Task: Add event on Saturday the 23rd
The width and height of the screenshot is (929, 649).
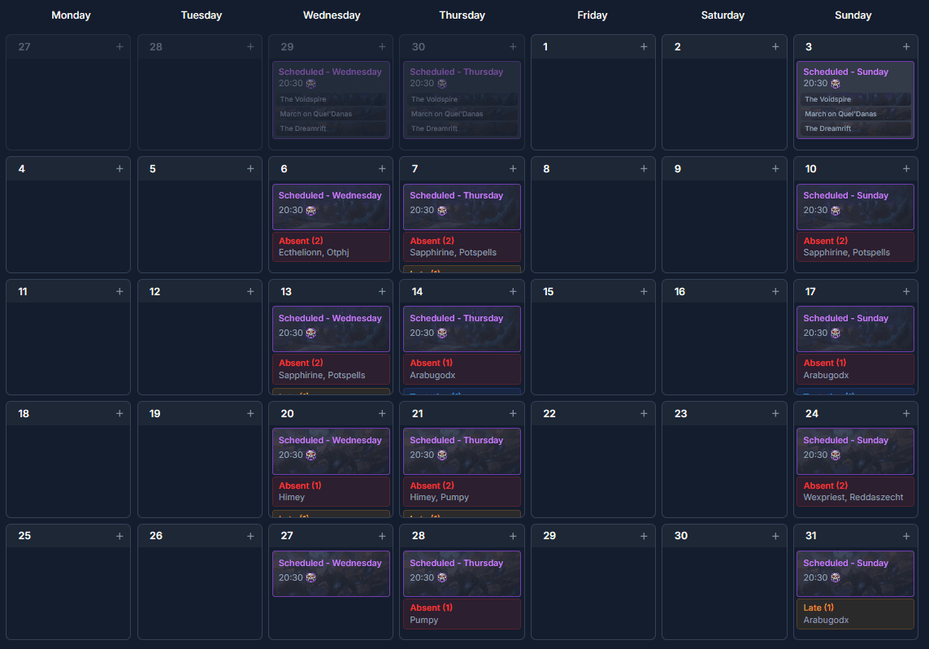Action: point(775,414)
